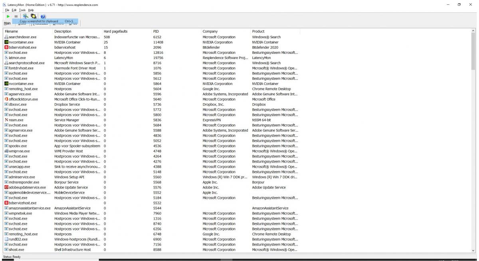Select the dbxsvc.exe filename

pyautogui.click(x=18, y=104)
